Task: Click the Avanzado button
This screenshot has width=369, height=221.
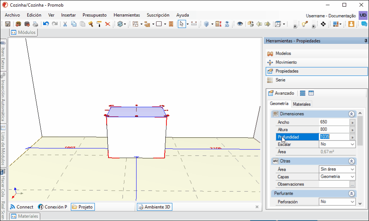Action: [x=281, y=93]
